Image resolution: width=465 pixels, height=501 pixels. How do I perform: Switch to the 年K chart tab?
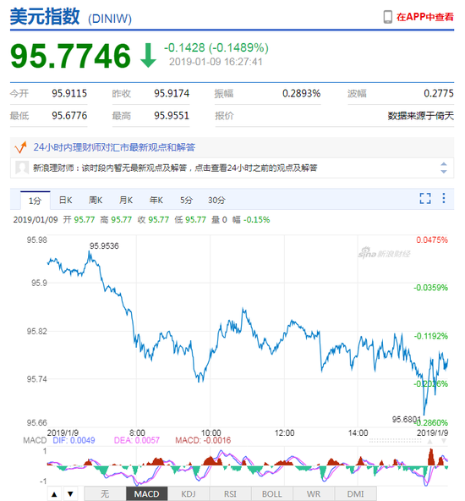[156, 201]
